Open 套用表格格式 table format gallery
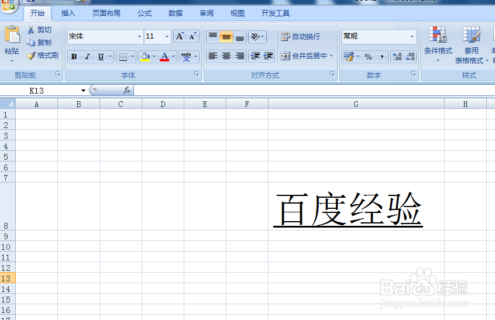Screen dimensions: 495x320 [x=471, y=45]
